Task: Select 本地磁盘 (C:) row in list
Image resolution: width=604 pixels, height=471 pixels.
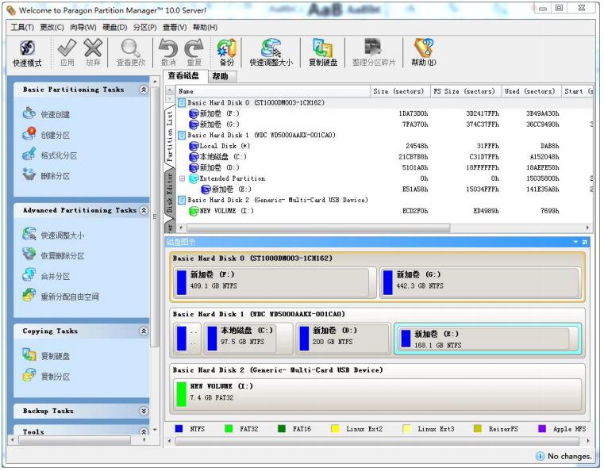Action: (384, 157)
